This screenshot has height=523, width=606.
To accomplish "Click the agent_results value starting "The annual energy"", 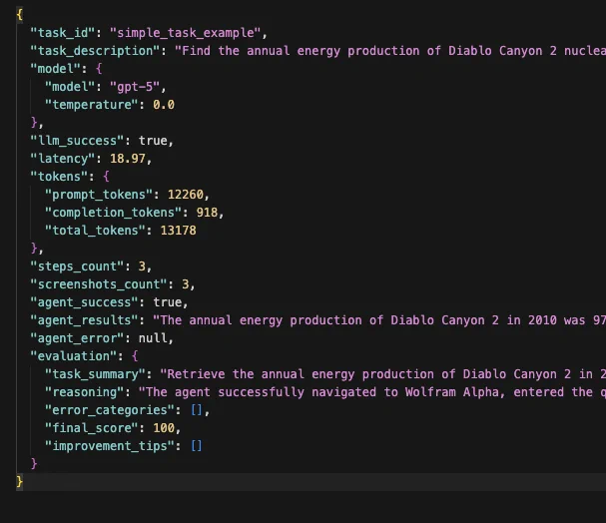I will [379, 320].
